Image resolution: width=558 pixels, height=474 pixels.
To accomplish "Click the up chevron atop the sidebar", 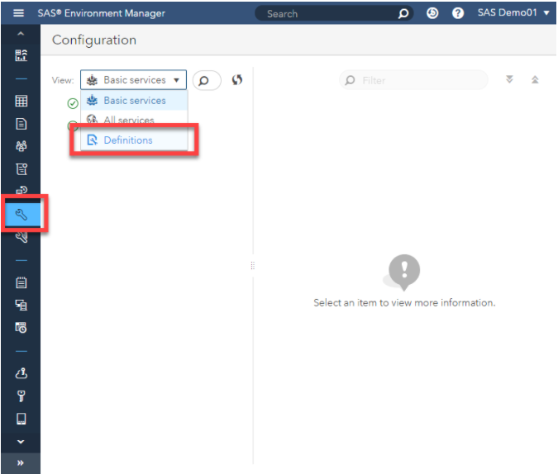I will pos(21,34).
